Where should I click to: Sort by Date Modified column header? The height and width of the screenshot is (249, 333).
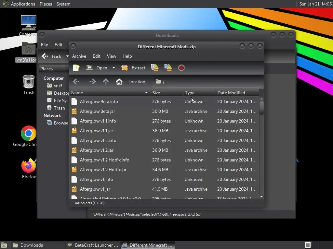tap(237, 93)
